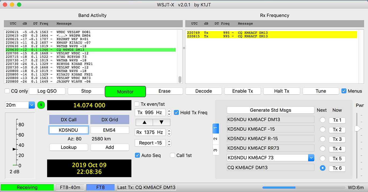The width and height of the screenshot is (368, 192).
Task: Send Tx 3 now
Action: [x=337, y=139]
